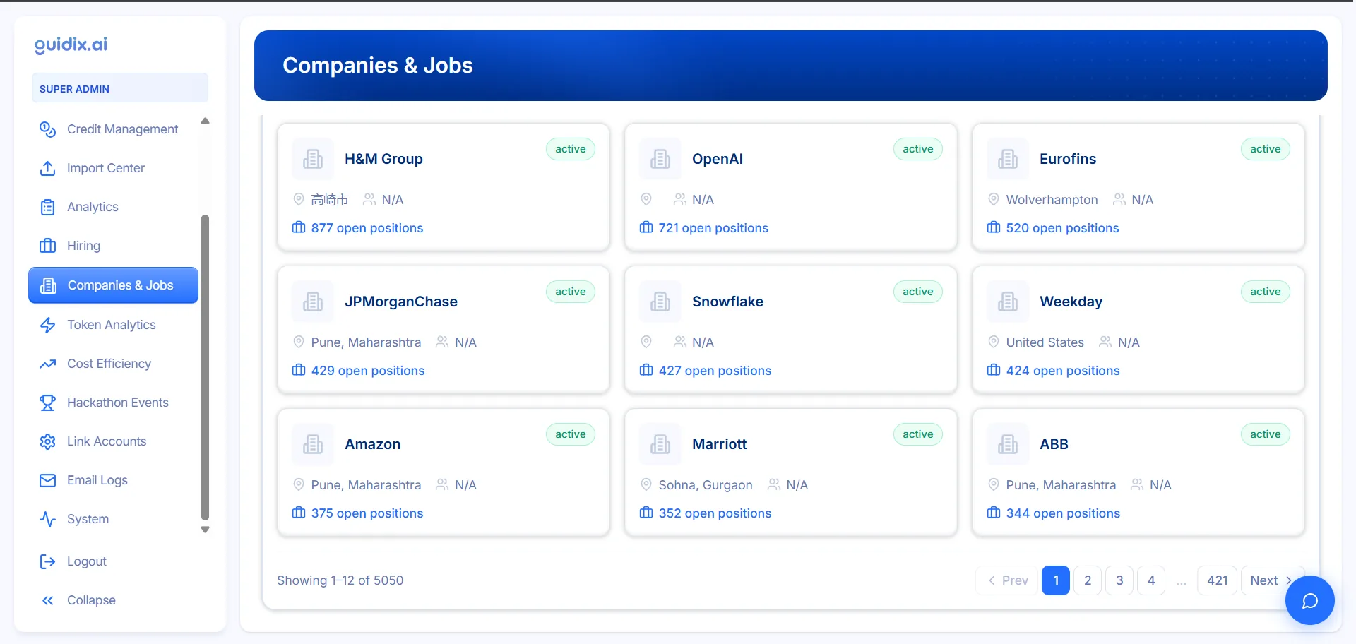Click the Token Analytics lightning icon
Image resolution: width=1356 pixels, height=644 pixels.
[x=47, y=325]
